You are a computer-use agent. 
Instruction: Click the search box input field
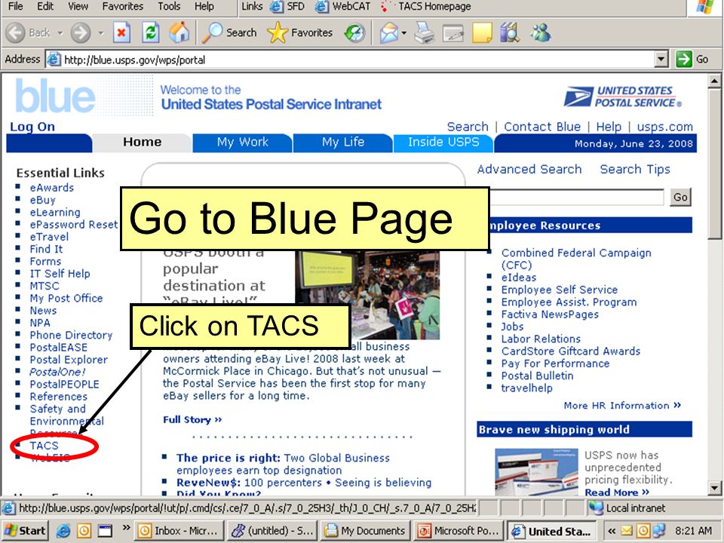tap(577, 197)
